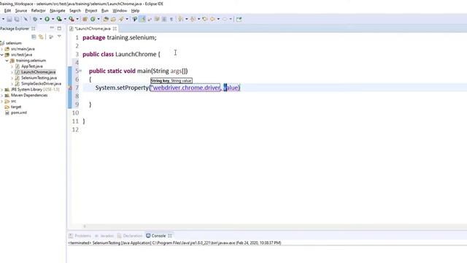The height and width of the screenshot is (263, 467).
Task: Open the Project menu
Action: tap(91, 10)
